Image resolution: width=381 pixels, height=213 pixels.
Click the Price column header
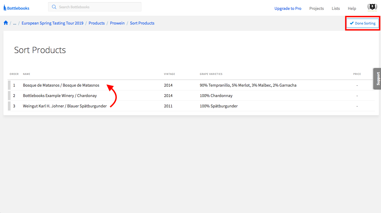357,74
